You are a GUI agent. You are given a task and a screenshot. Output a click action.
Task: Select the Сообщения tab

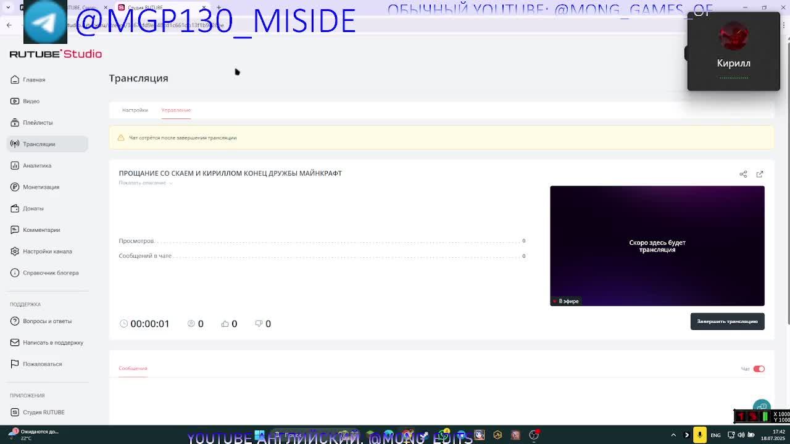[133, 368]
